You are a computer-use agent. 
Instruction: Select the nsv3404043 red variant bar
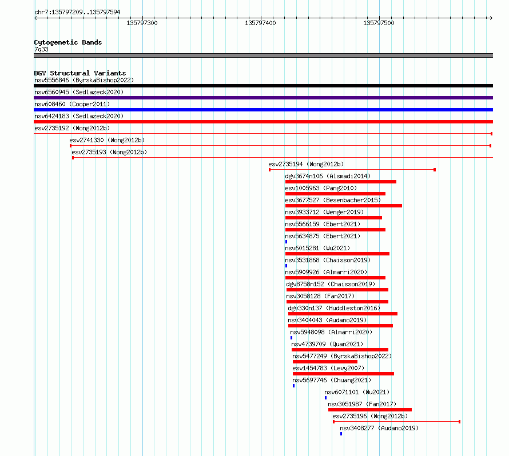click(x=340, y=326)
